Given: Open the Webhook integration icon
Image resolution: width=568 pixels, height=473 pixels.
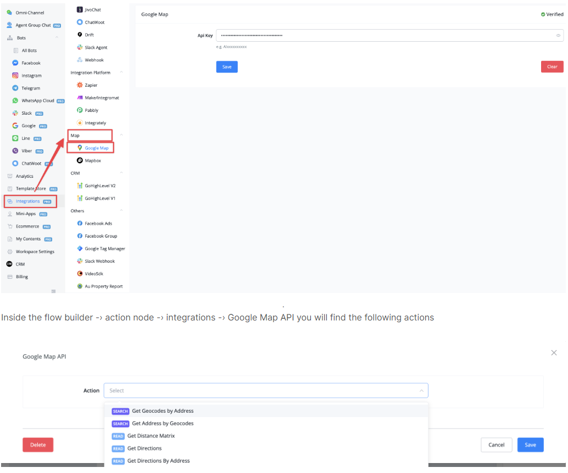Looking at the screenshot, I should coord(80,60).
